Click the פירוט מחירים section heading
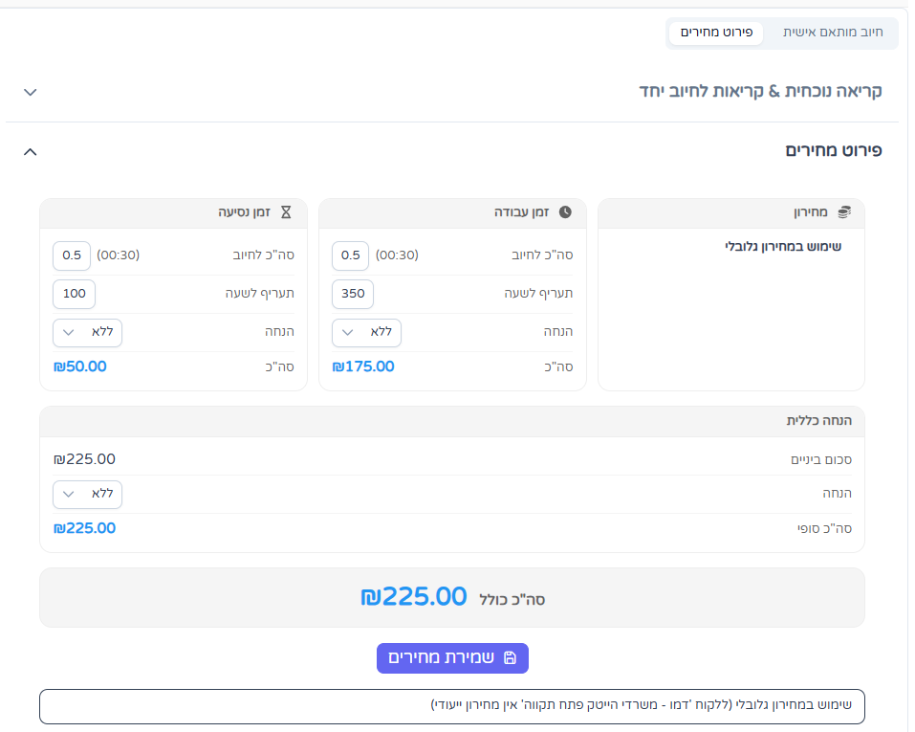This screenshot has width=915, height=732. [834, 151]
